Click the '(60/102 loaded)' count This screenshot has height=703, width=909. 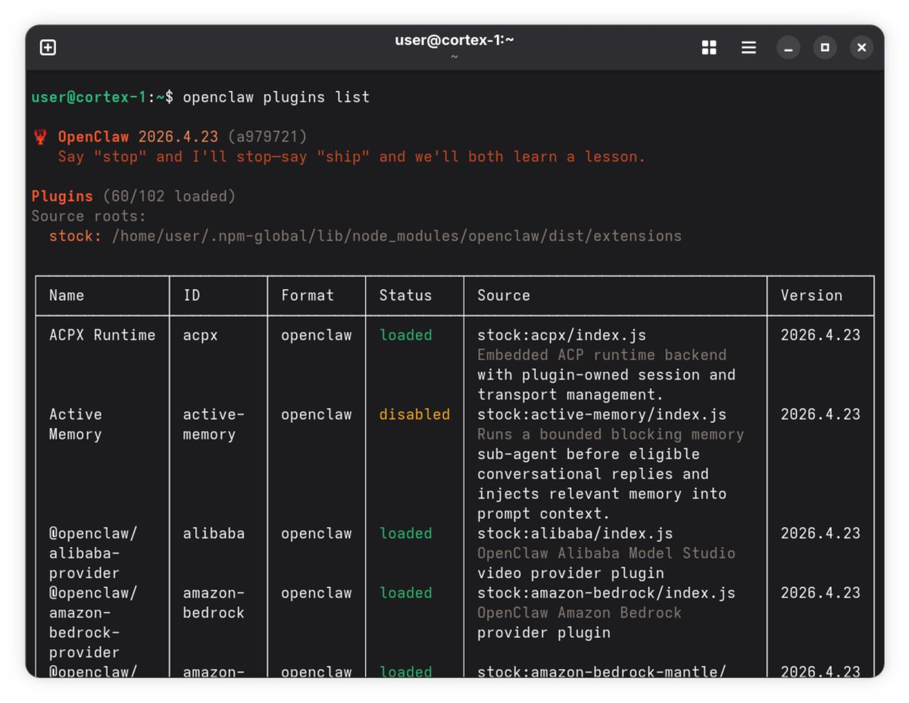169,196
